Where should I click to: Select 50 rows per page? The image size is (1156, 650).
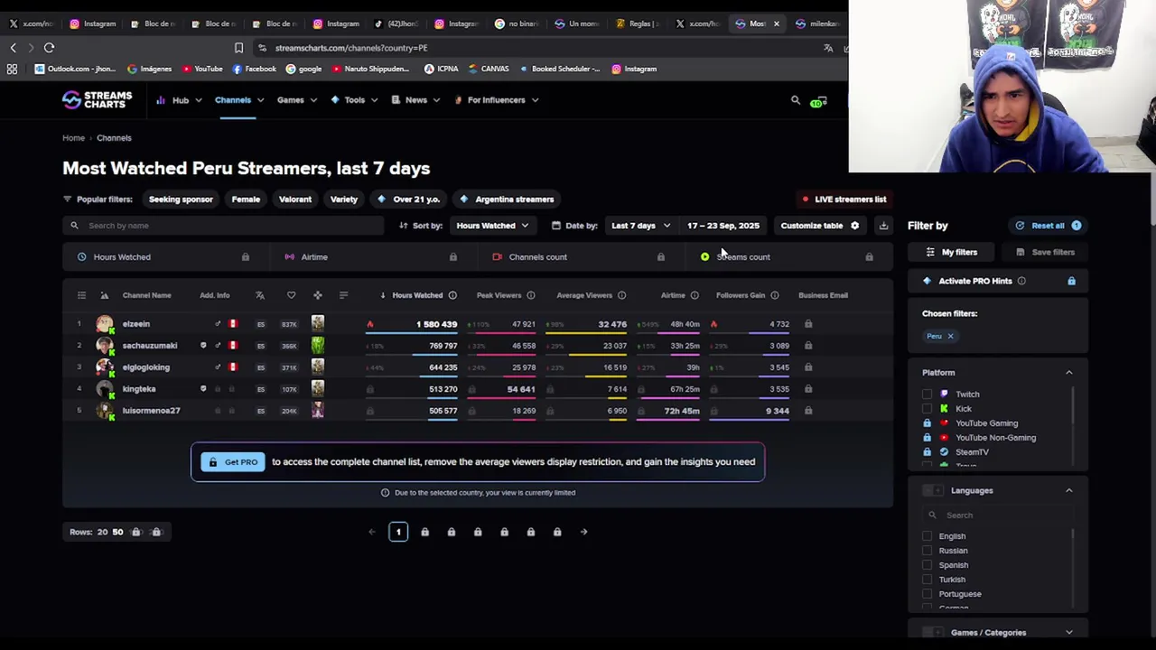117,532
